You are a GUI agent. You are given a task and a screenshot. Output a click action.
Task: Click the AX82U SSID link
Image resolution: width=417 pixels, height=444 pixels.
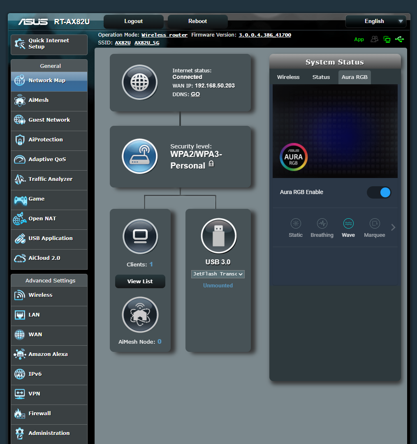pyautogui.click(x=123, y=43)
